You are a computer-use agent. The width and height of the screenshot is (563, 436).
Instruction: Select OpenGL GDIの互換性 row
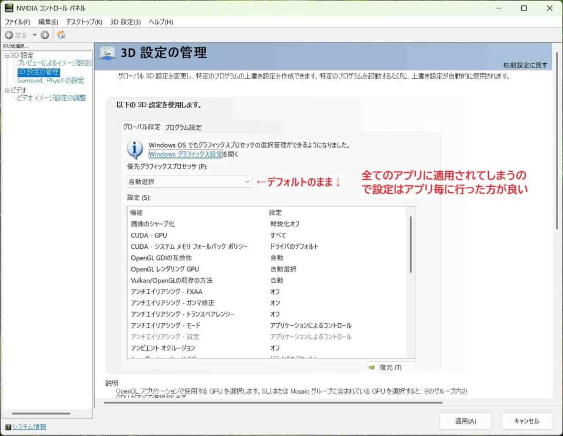(x=267, y=258)
